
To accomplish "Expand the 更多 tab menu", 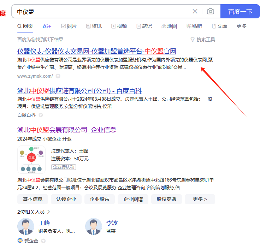I will (x=242, y=26).
